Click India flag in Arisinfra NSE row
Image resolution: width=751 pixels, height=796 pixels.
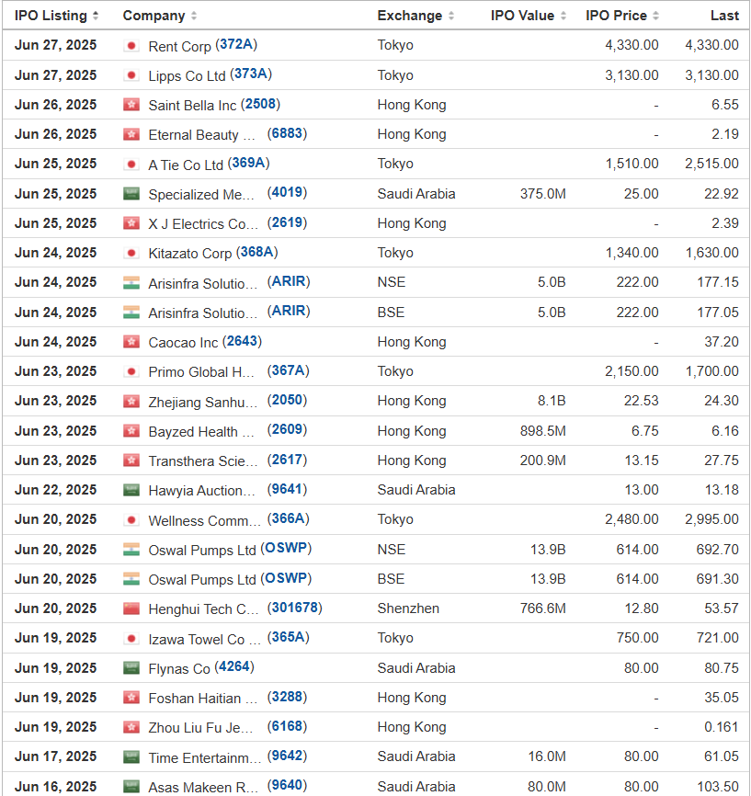pos(131,282)
